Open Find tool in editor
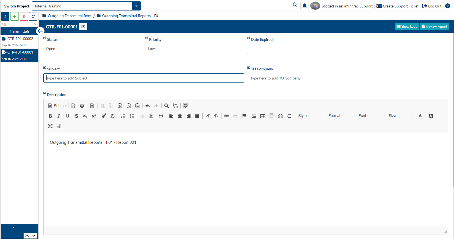The width and height of the screenshot is (454, 239). 167,106
